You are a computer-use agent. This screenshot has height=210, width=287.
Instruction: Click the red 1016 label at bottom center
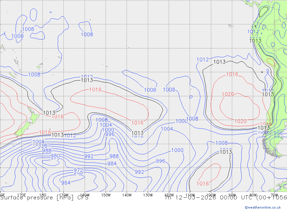tap(203, 184)
